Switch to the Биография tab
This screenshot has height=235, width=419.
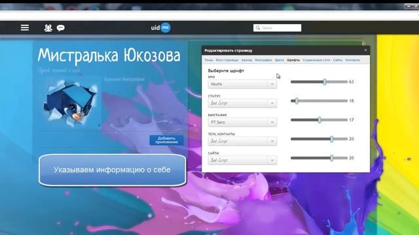(x=263, y=60)
